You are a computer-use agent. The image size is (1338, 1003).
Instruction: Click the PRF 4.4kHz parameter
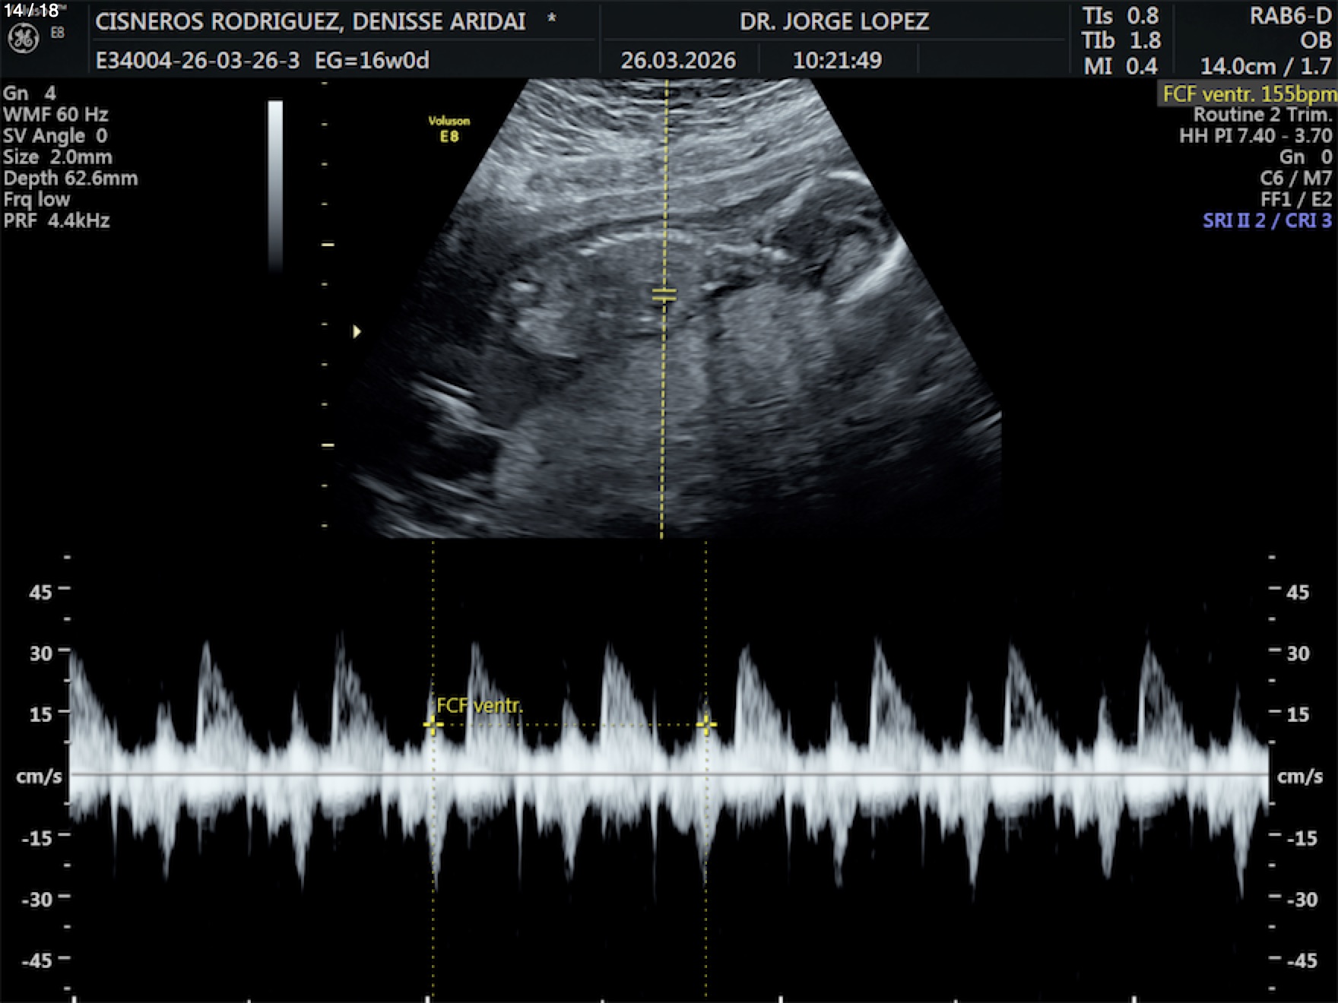click(57, 221)
